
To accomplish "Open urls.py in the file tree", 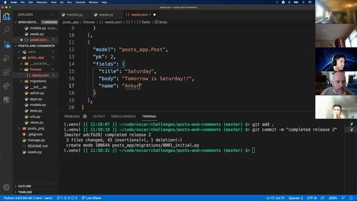I will click(x=36, y=117).
